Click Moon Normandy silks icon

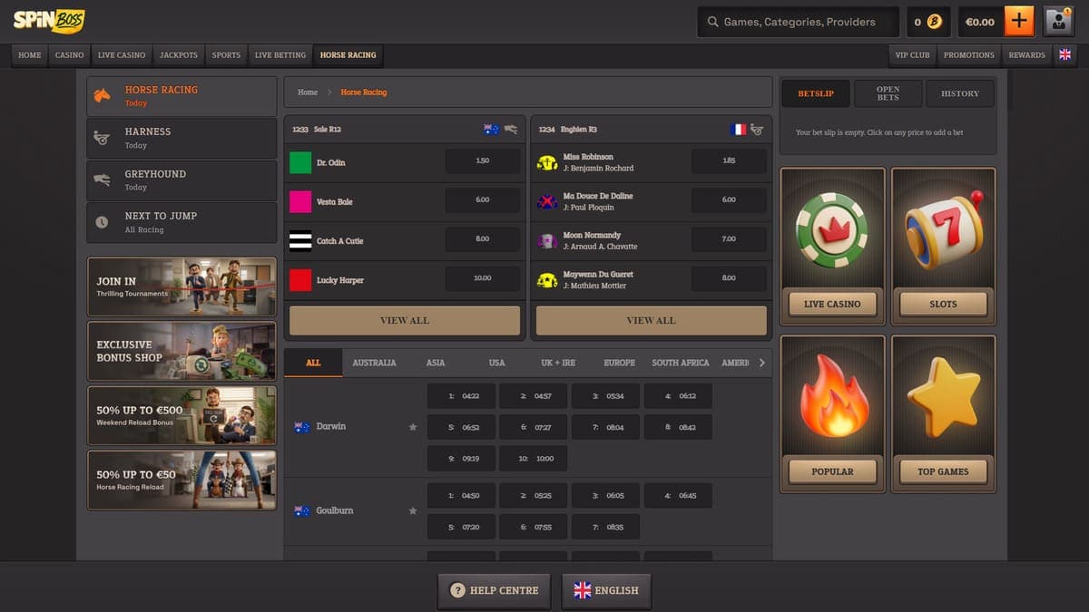tap(547, 240)
